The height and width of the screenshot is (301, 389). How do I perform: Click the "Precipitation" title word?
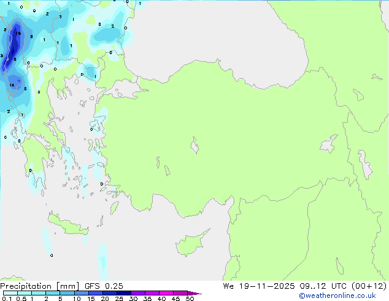pos(26,286)
